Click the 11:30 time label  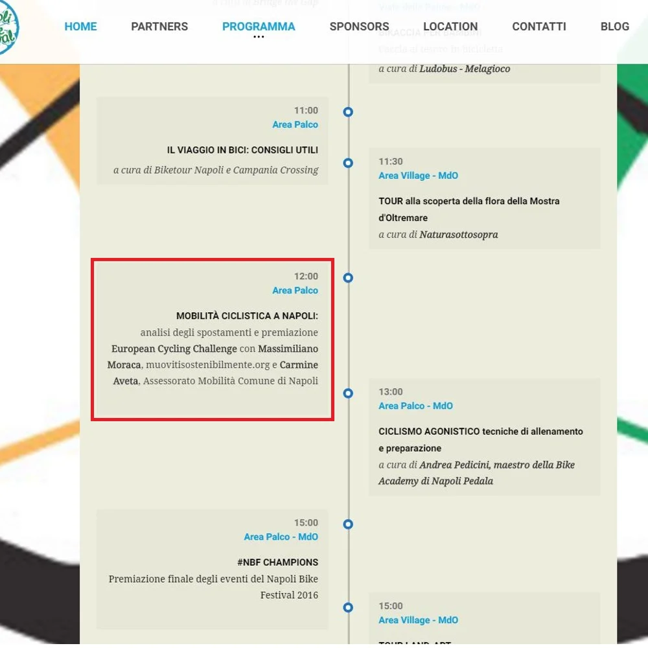click(391, 161)
